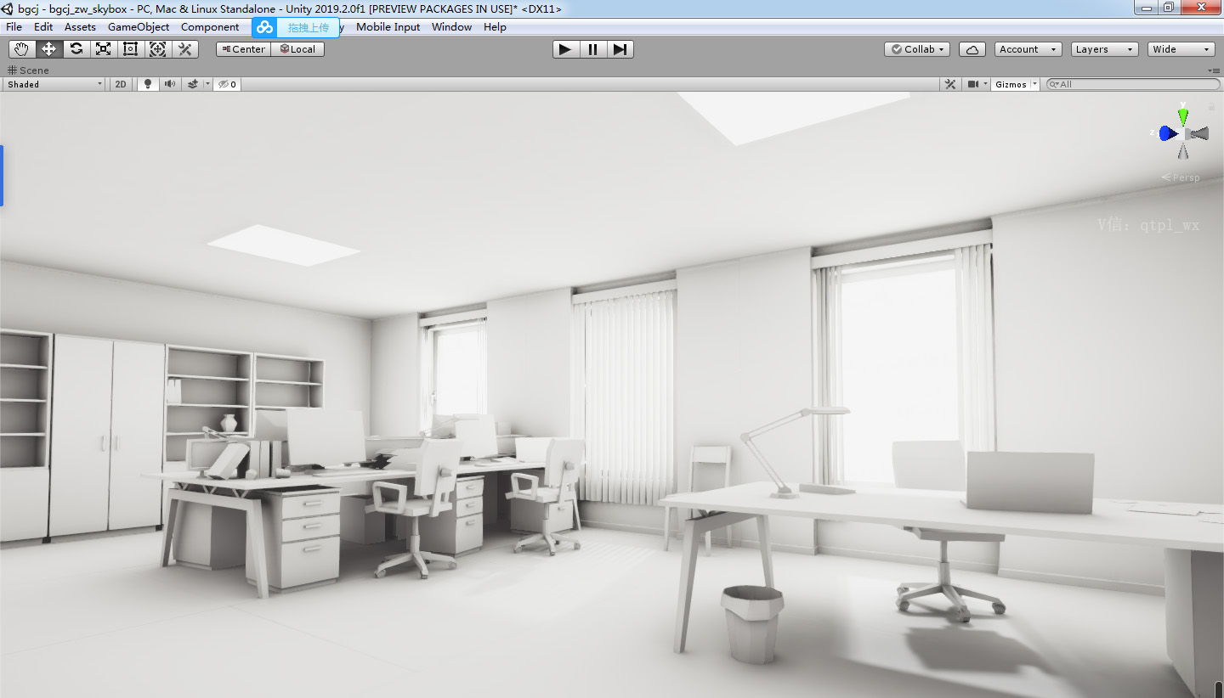
Task: Open the custom editor tools button
Action: pyautogui.click(x=184, y=49)
